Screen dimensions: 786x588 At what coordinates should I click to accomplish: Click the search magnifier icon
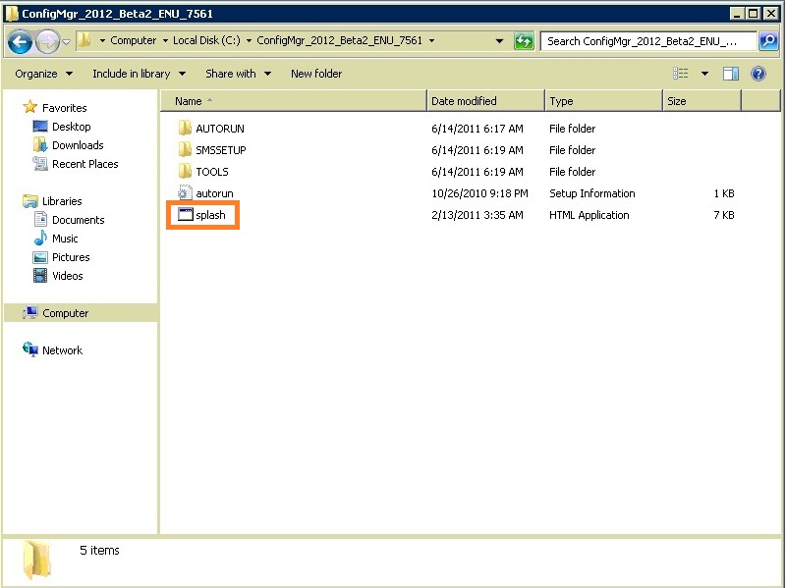768,41
